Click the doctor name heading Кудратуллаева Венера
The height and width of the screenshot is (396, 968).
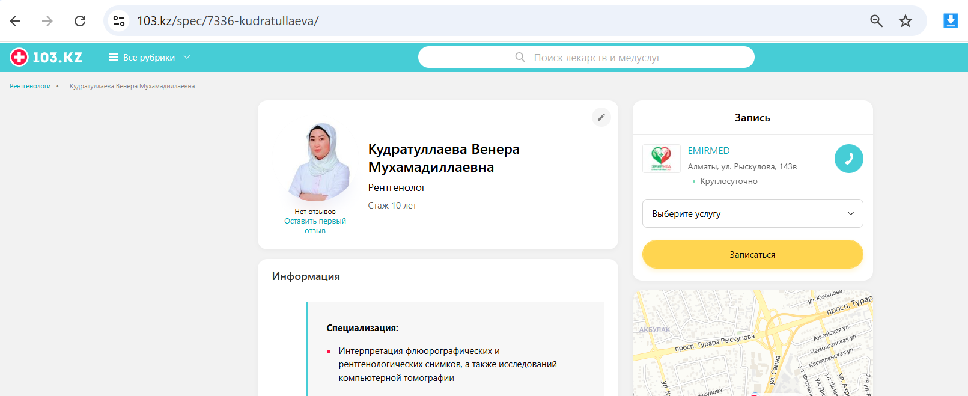tap(444, 158)
